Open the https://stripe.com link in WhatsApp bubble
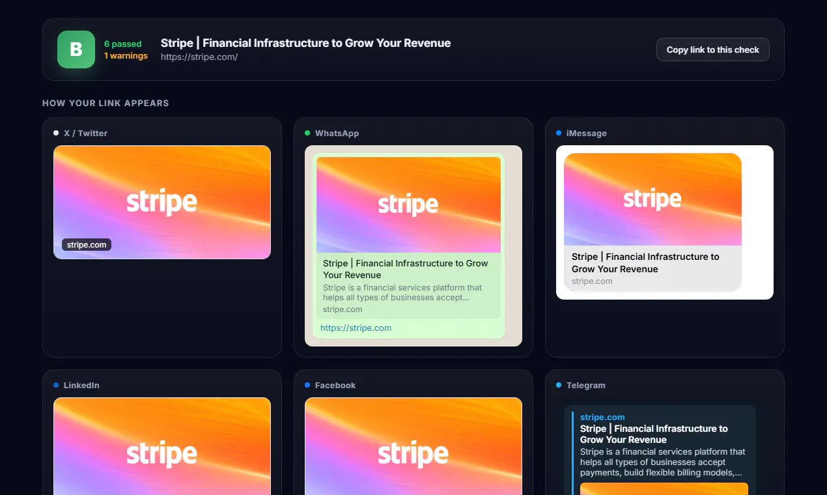827x495 pixels. [x=356, y=328]
